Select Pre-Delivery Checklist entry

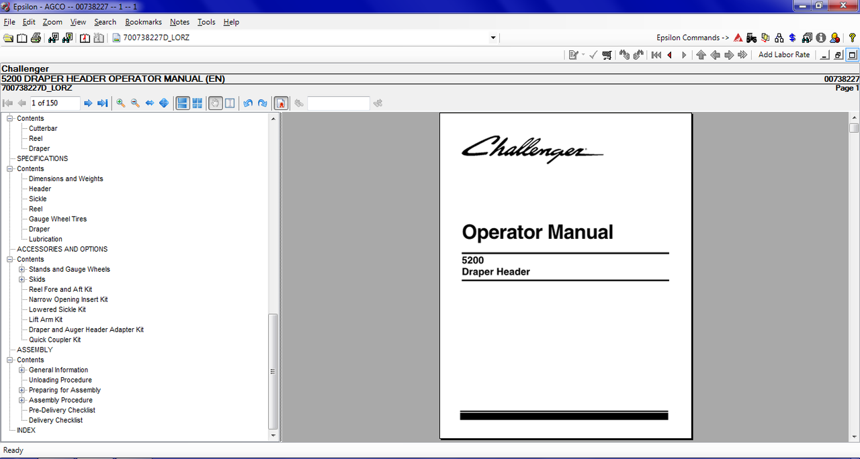[62, 410]
